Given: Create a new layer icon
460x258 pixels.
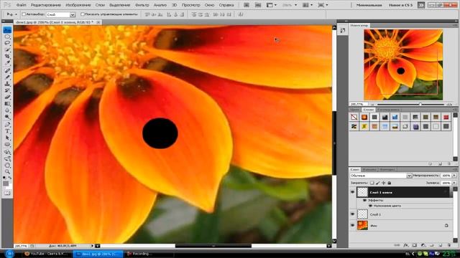Looking at the screenshot, I should pos(441,245).
